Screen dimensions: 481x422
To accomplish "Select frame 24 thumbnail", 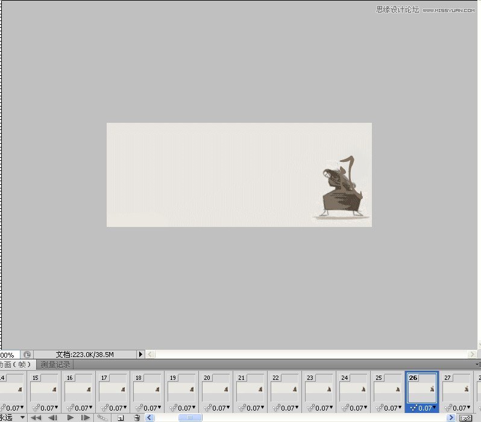I will coord(353,388).
